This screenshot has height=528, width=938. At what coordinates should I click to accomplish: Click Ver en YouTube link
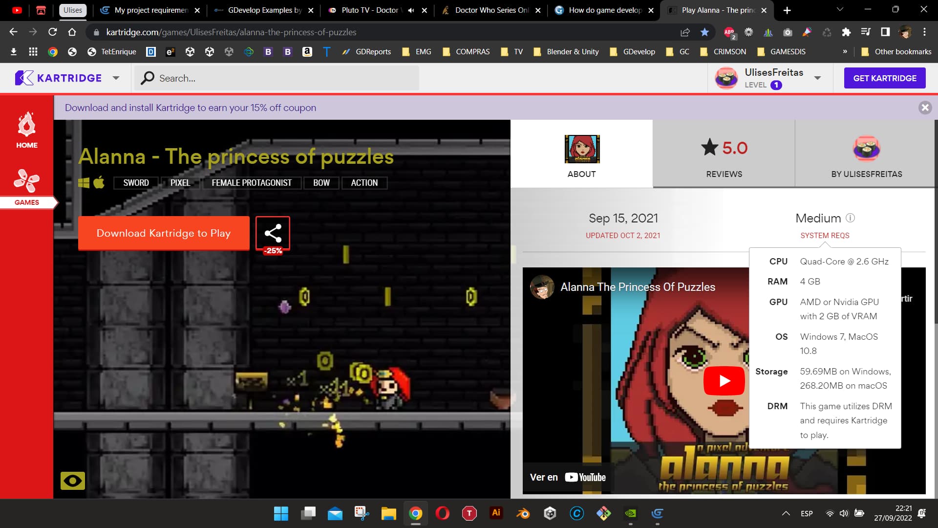[568, 477]
